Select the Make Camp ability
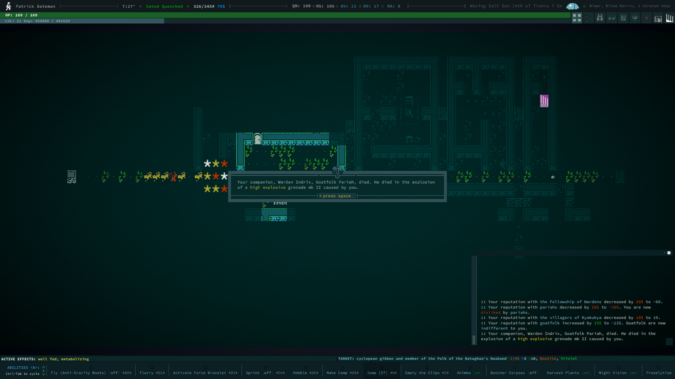The image size is (675, 379). (342, 373)
